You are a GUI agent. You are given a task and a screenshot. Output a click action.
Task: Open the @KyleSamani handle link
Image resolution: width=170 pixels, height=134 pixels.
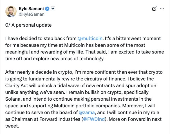tap(32, 14)
